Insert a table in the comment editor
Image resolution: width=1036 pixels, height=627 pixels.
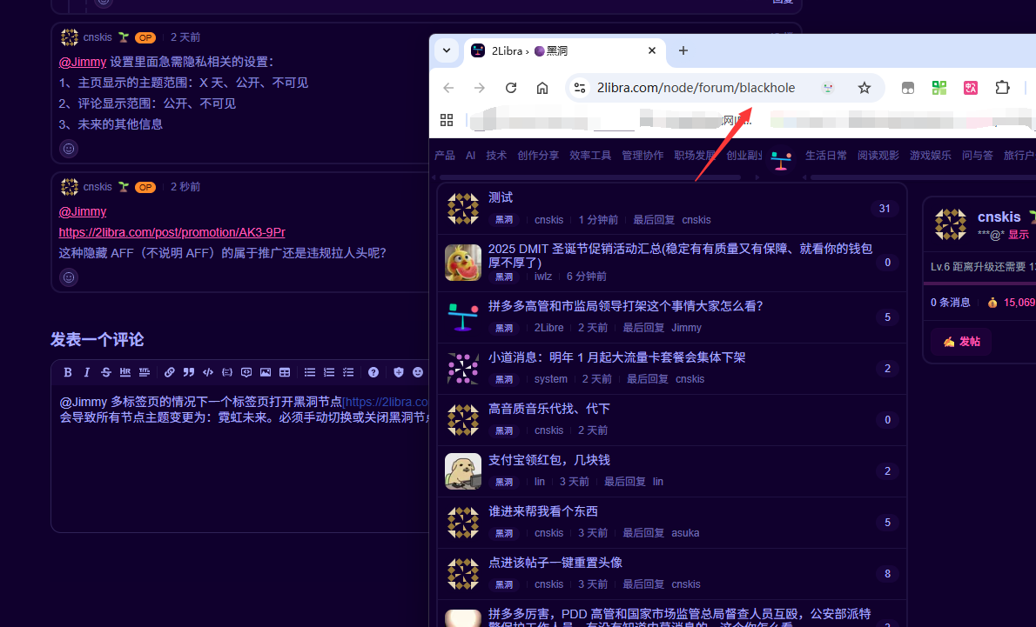(285, 372)
